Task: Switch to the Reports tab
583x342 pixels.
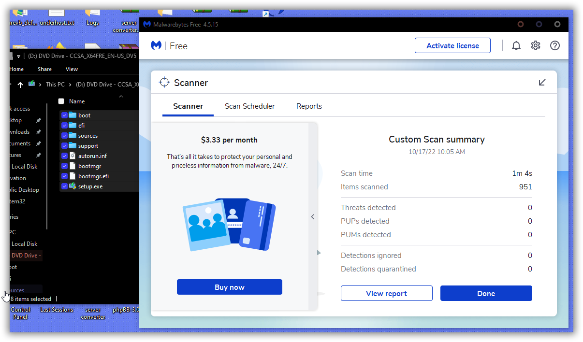Action: 309,106
